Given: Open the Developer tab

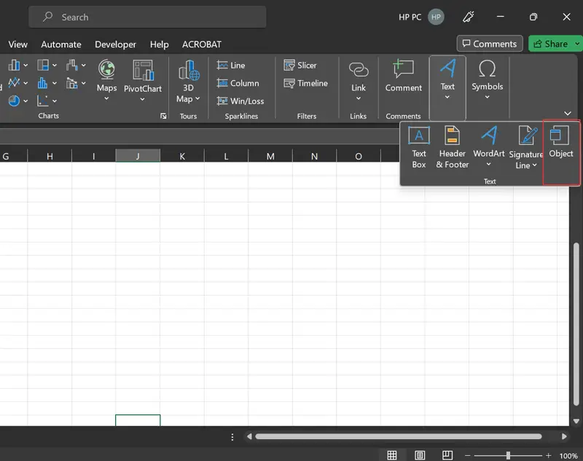Looking at the screenshot, I should [115, 44].
